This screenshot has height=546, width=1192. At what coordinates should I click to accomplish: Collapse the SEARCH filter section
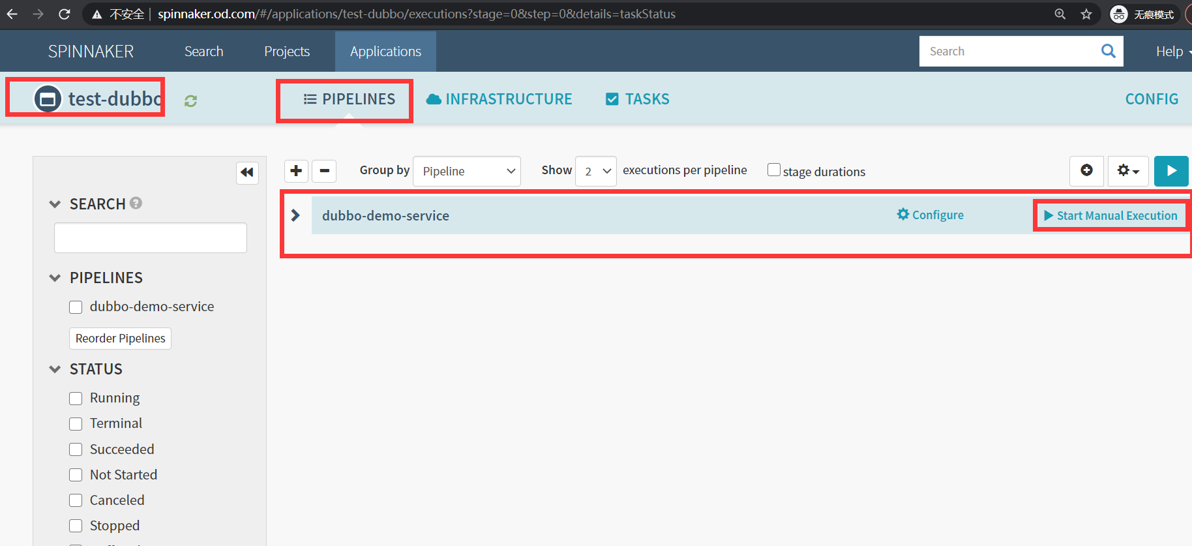(x=55, y=204)
